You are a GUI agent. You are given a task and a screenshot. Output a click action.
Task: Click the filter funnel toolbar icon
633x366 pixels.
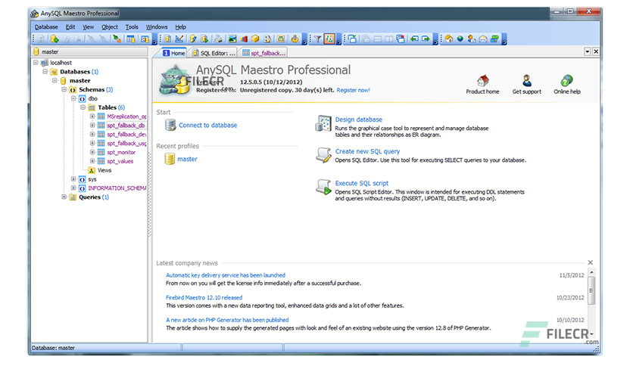tap(318, 39)
